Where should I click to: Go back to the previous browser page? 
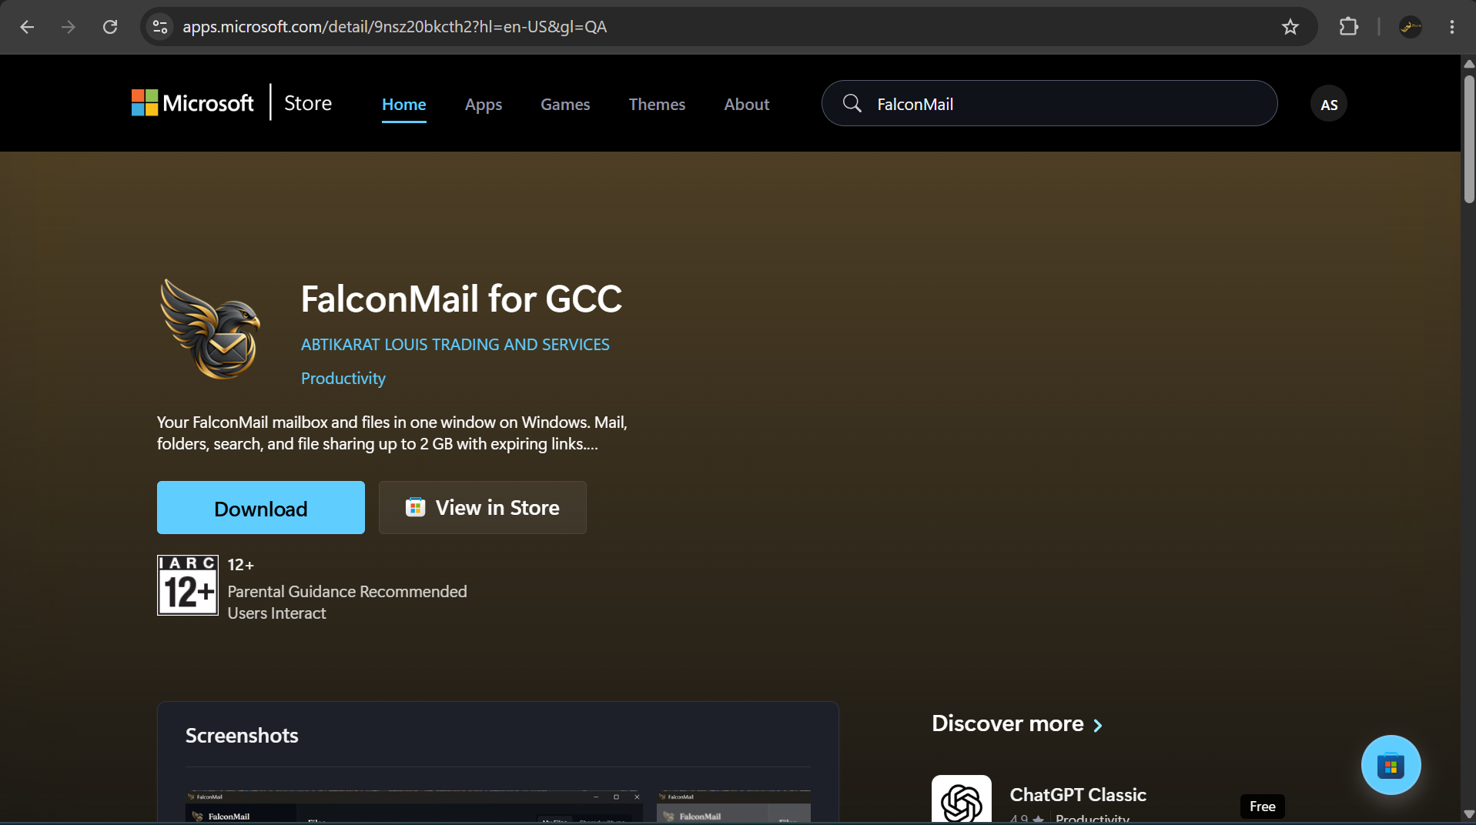27,27
